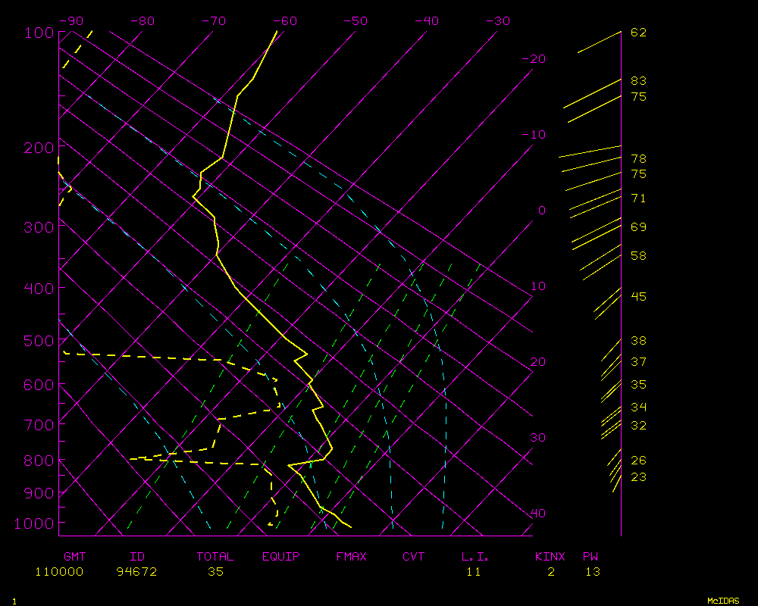The width and height of the screenshot is (758, 606).
Task: Select the station ID value 94672
Action: pyautogui.click(x=136, y=572)
